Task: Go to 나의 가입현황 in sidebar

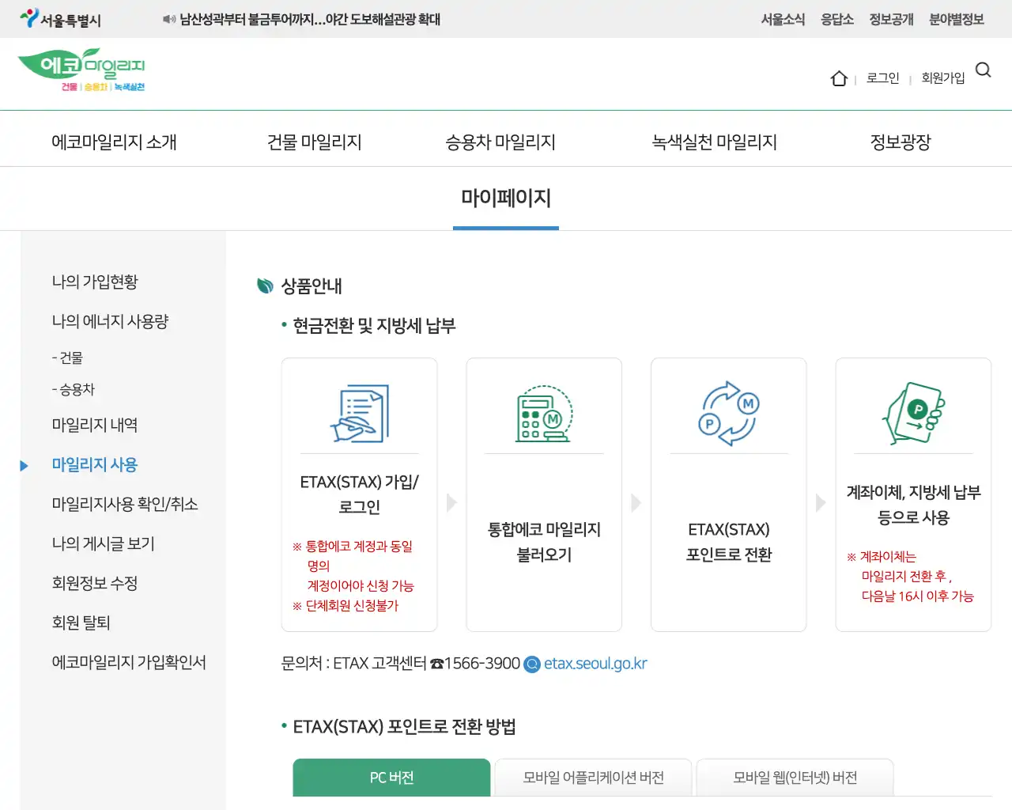Action: 95,282
